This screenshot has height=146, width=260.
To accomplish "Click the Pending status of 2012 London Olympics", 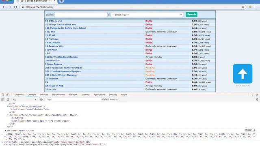I will tap(150, 71).
